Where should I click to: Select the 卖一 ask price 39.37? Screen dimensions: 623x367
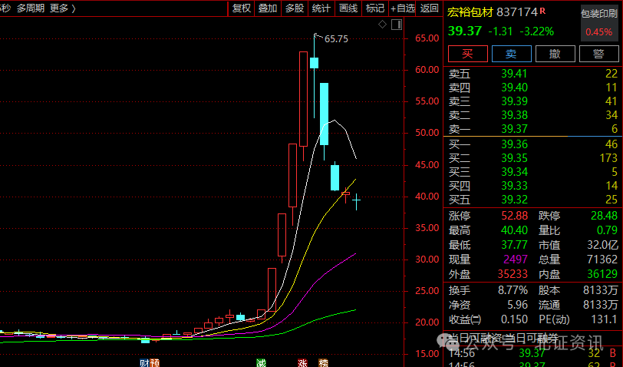[x=514, y=129]
